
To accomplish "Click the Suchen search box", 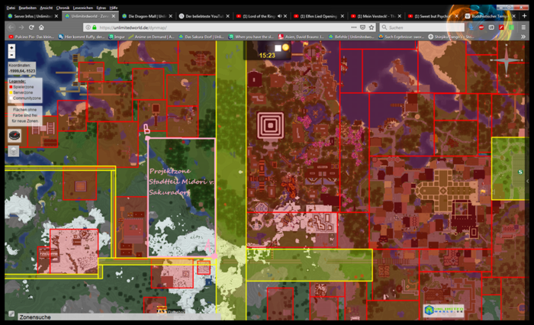I will (423, 27).
